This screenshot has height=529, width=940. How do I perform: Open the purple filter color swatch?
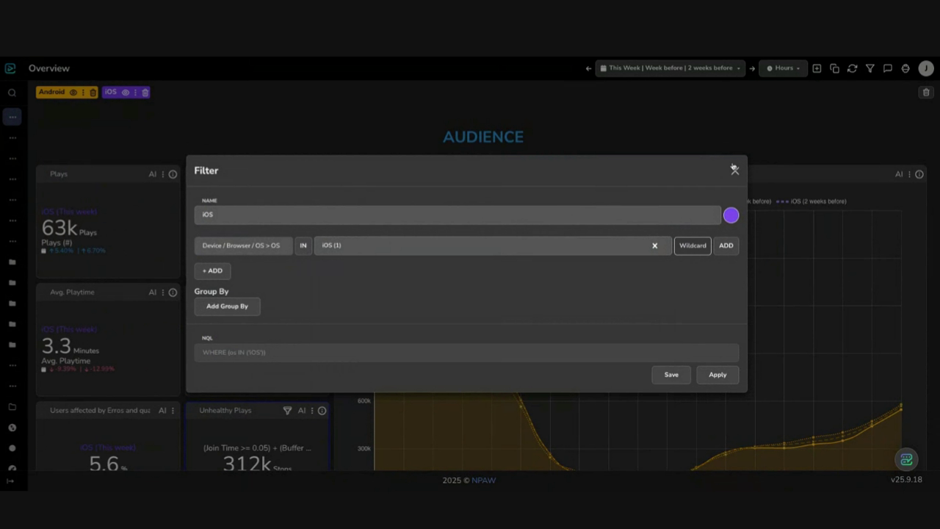[731, 215]
